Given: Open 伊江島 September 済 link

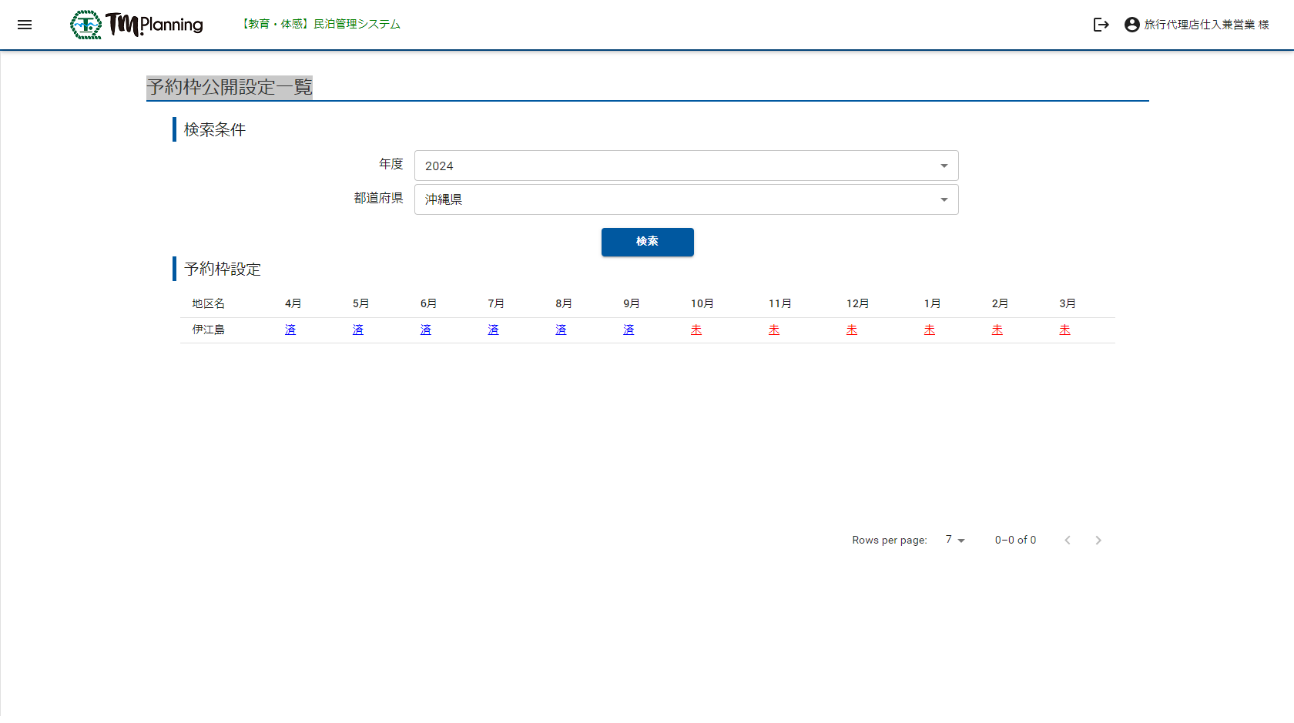Looking at the screenshot, I should tap(629, 330).
